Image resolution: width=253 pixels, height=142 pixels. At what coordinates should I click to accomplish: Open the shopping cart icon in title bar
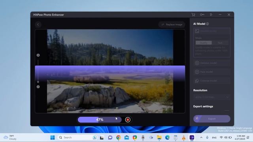tap(193, 15)
